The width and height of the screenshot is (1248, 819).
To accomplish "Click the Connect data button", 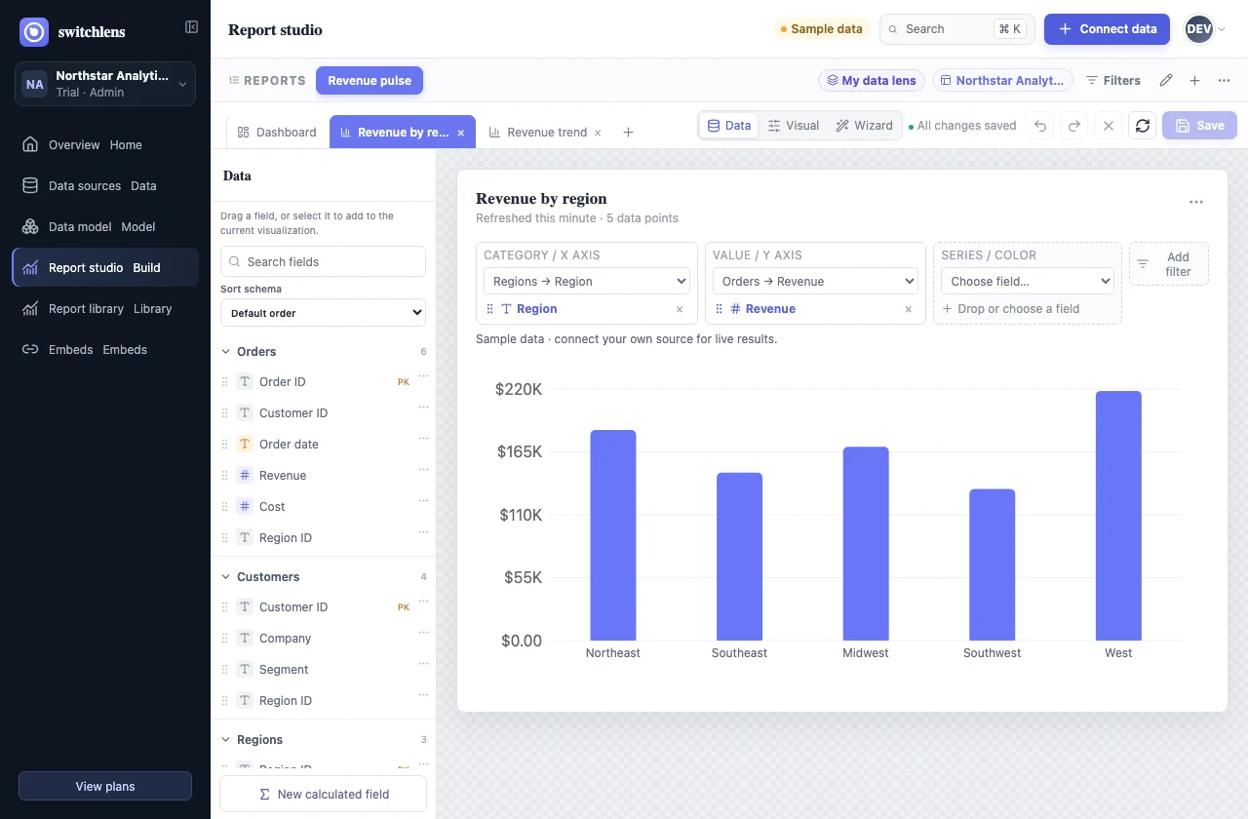I will pyautogui.click(x=1107, y=29).
